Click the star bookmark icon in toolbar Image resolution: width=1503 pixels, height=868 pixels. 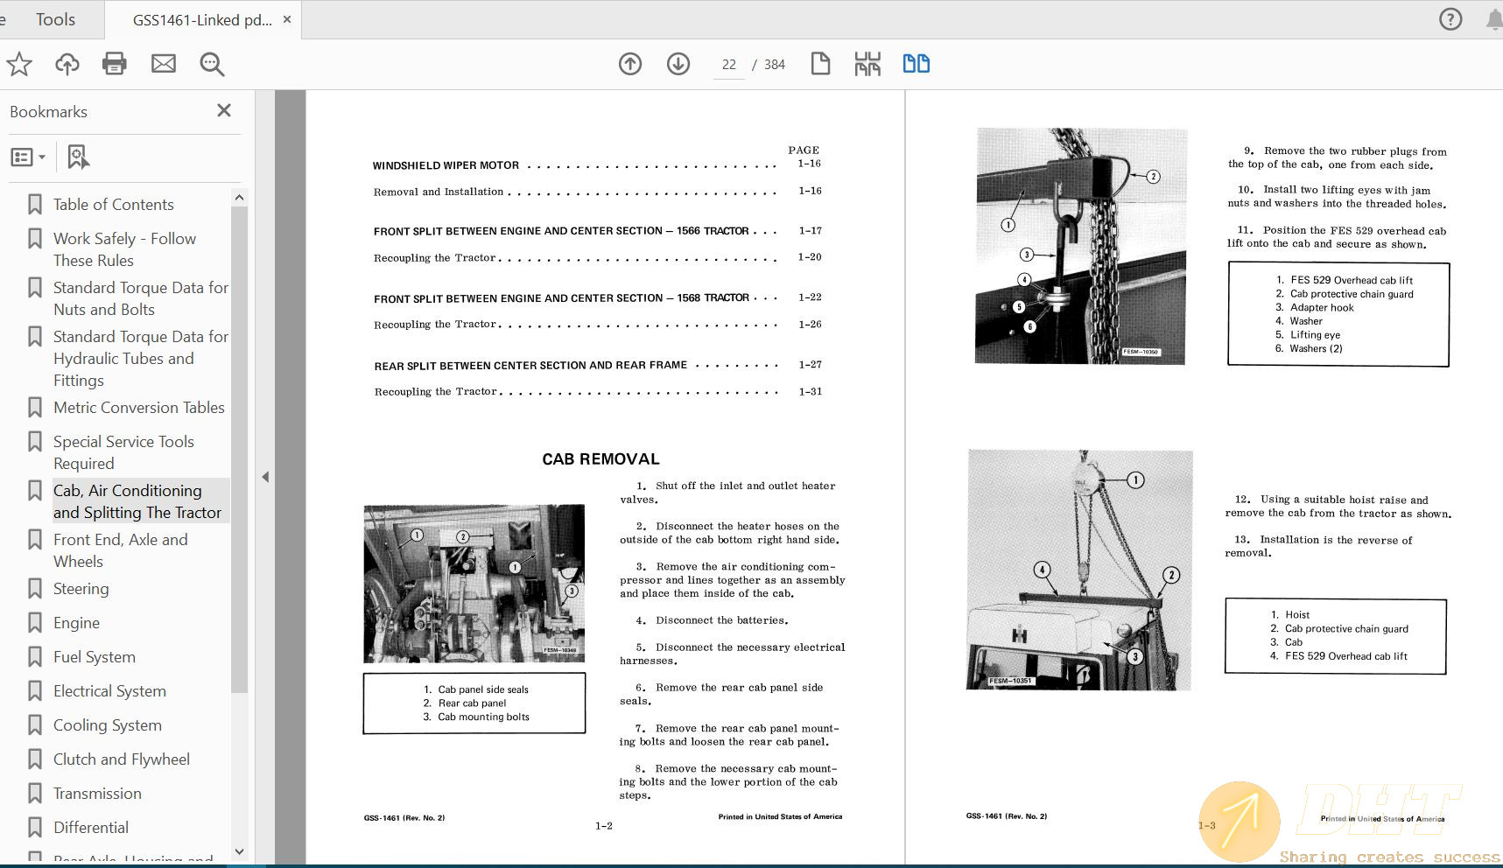coord(19,64)
